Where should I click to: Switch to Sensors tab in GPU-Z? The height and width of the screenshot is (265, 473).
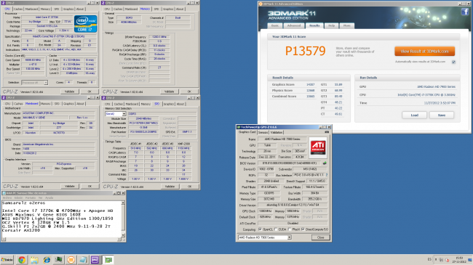point(263,132)
